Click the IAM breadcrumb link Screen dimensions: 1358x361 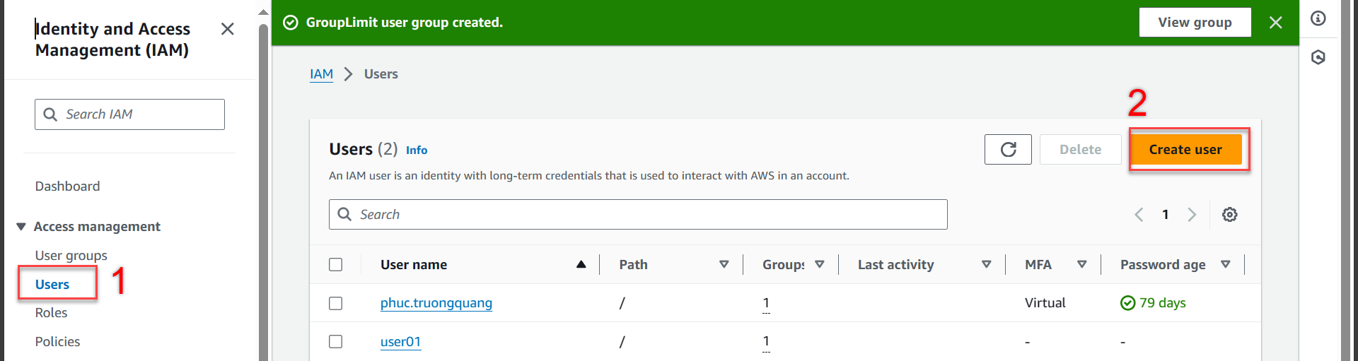[321, 74]
